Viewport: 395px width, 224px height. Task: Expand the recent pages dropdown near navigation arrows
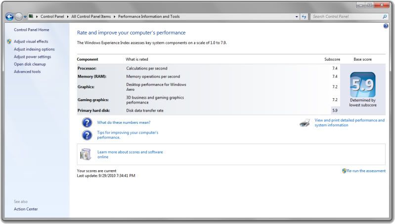pos(25,16)
